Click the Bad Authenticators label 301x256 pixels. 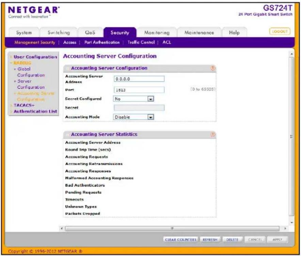point(85,185)
